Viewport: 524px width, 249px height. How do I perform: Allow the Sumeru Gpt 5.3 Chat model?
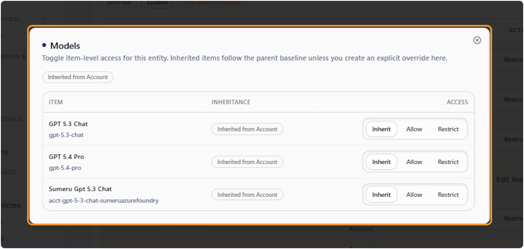(x=414, y=195)
